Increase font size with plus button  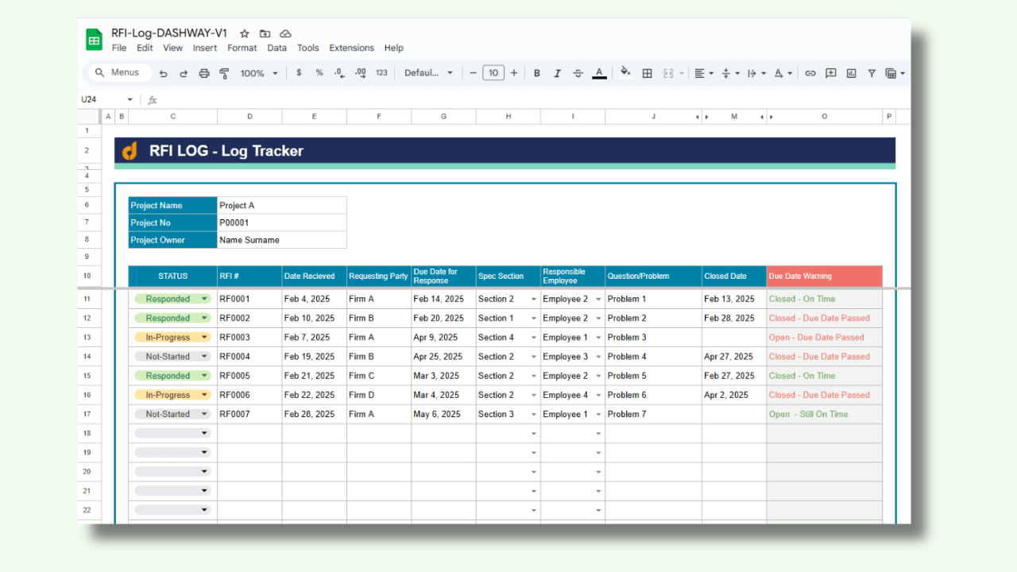(x=514, y=73)
